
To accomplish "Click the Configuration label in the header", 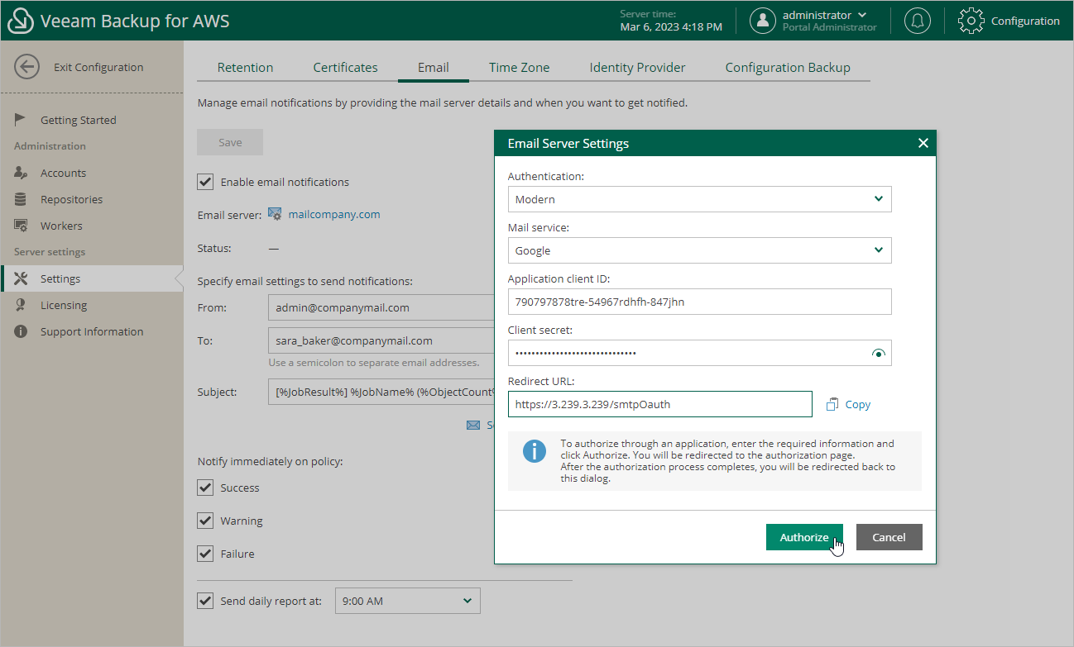I will 1025,21.
